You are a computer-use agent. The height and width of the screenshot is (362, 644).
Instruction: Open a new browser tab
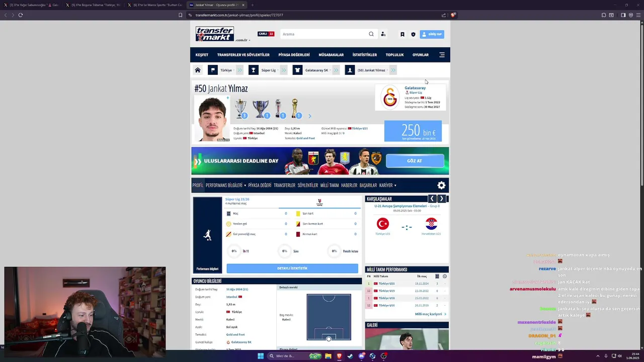253,5
